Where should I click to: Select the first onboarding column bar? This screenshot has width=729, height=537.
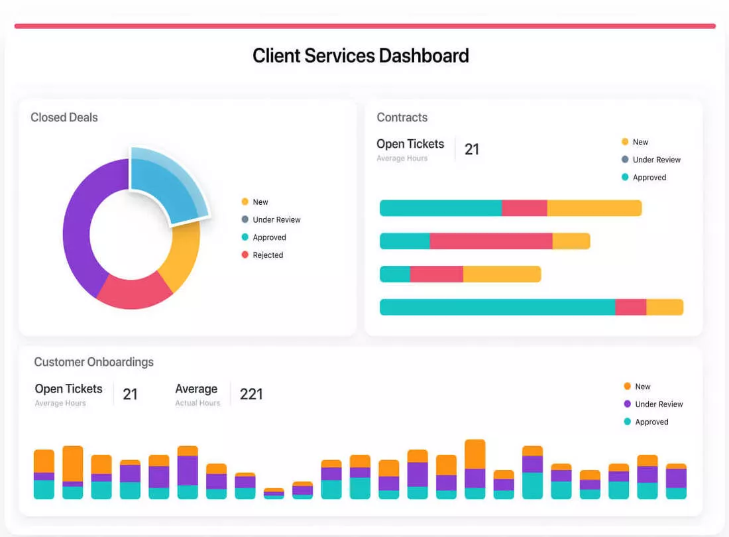coord(44,474)
